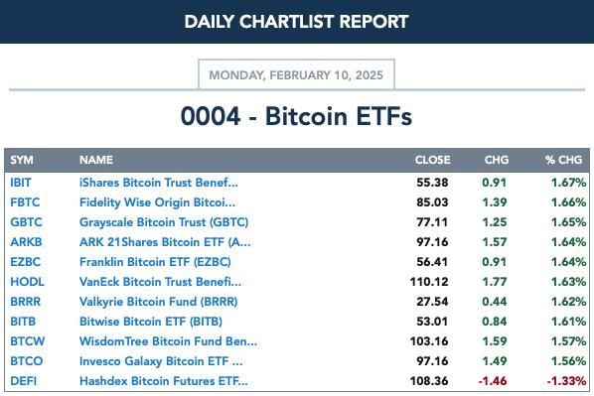Select the CLOSE column header

(x=433, y=160)
